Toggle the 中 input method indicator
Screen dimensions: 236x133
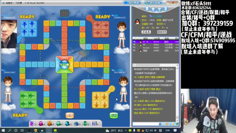point(155,130)
